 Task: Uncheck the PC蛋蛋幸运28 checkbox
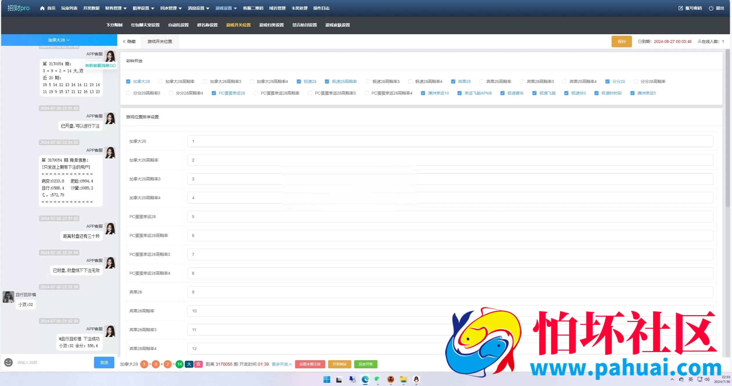(214, 93)
